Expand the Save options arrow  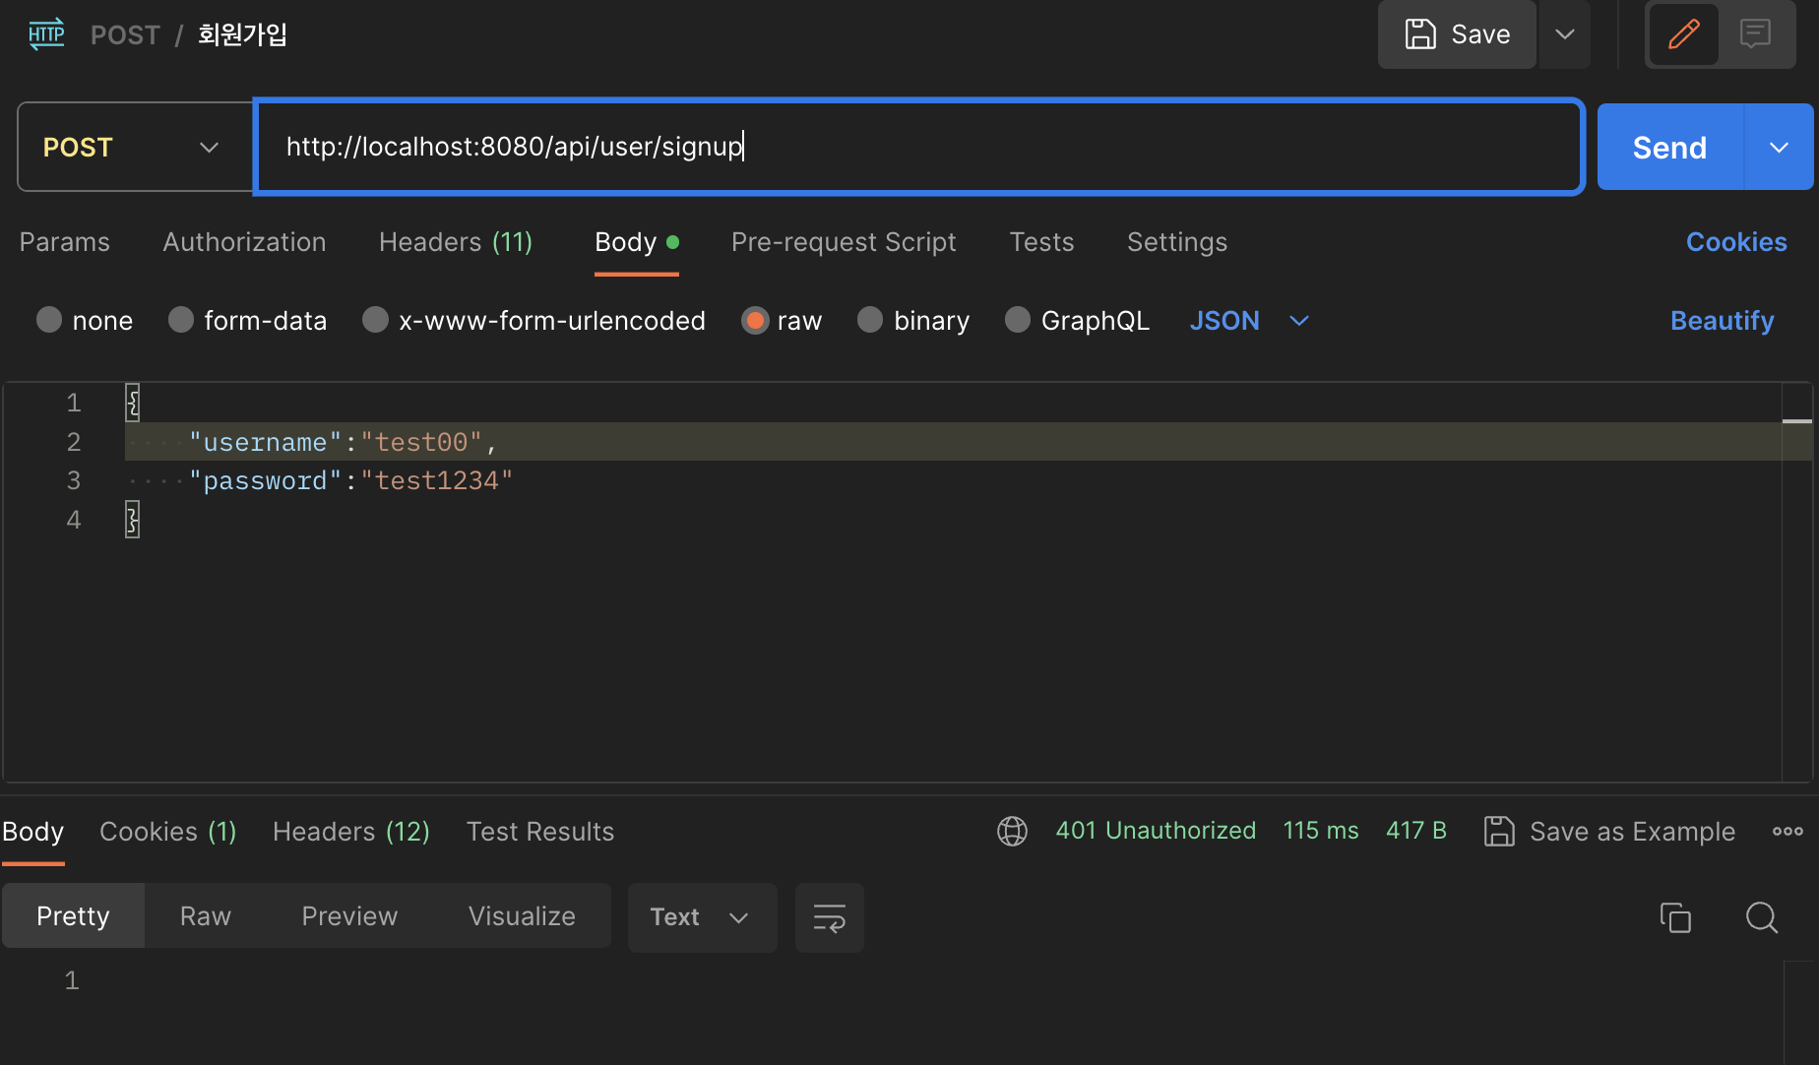point(1565,34)
